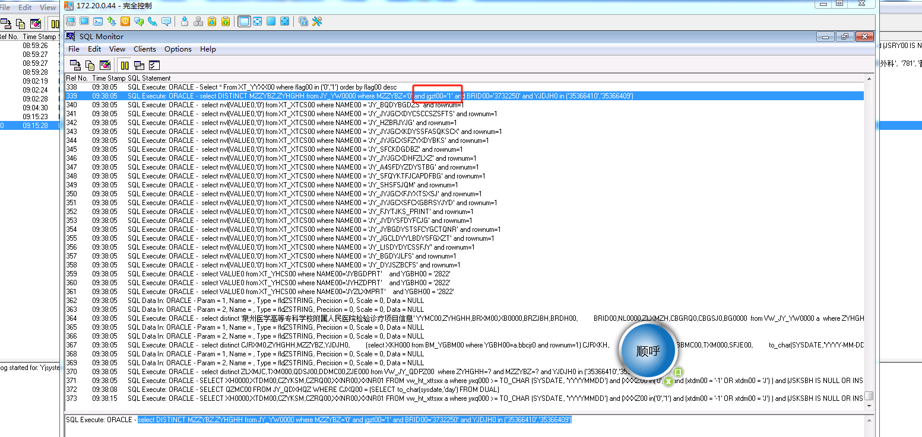Select row 359 with NAME00='JYBGDPRT'
Viewport: 922px width, 437px height.
point(464,274)
